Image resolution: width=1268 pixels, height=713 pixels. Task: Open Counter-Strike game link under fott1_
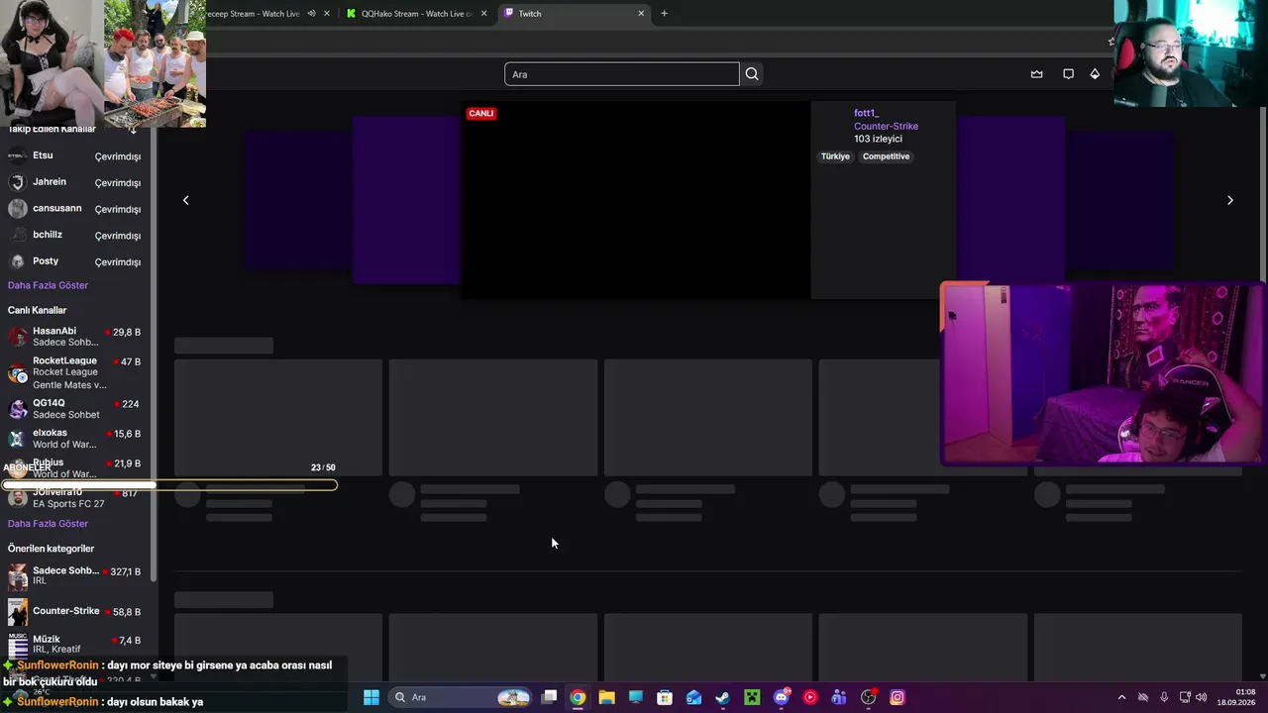(x=886, y=127)
